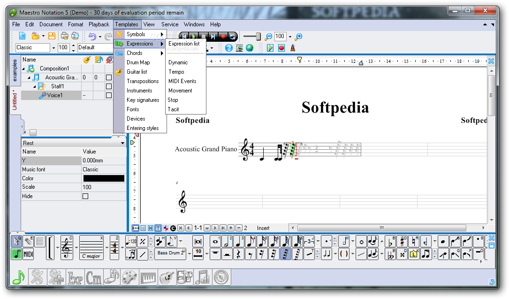
Task: Collapse the Staff1 tree node
Action: [x=34, y=86]
